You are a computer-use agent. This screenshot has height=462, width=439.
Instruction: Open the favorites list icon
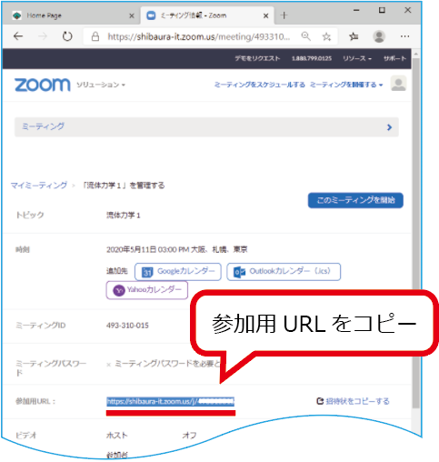click(x=354, y=36)
